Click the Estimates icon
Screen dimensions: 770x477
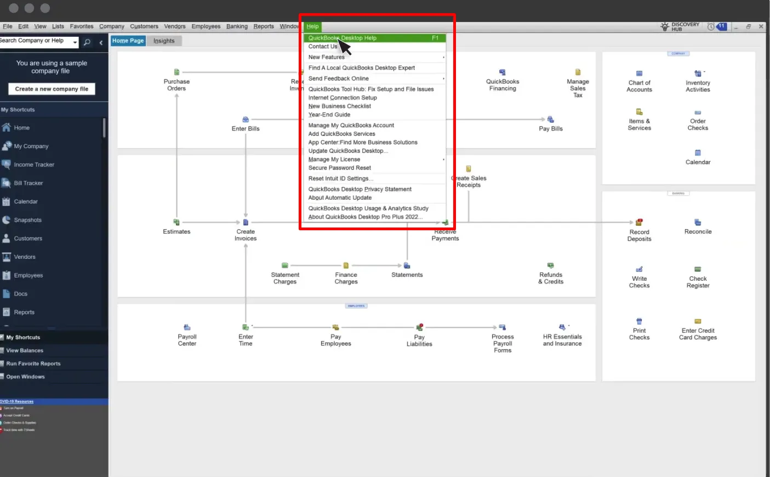176,222
